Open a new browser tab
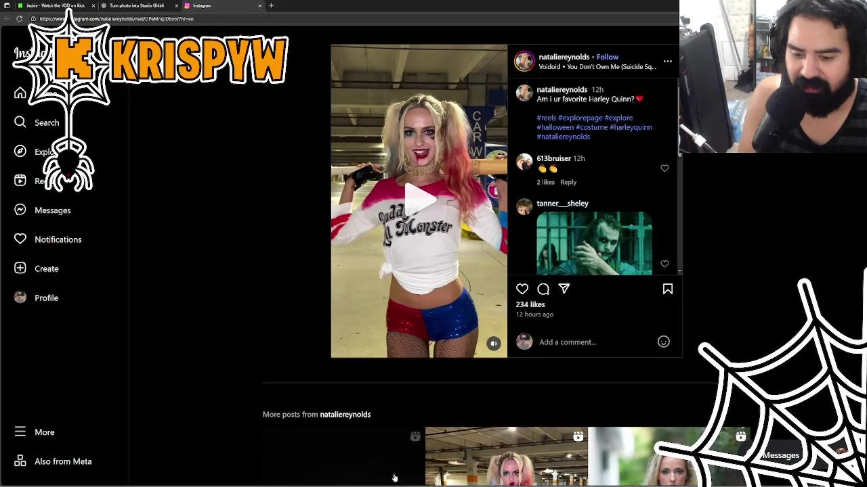Viewport: 867px width, 487px height. tap(271, 5)
